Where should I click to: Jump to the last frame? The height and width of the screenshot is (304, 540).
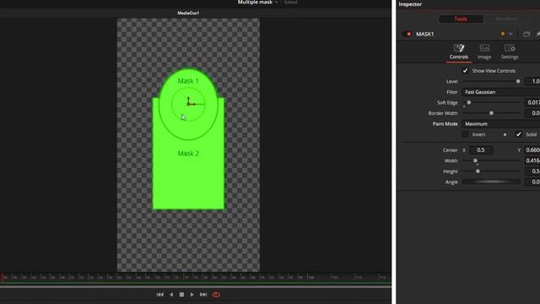pos(203,295)
